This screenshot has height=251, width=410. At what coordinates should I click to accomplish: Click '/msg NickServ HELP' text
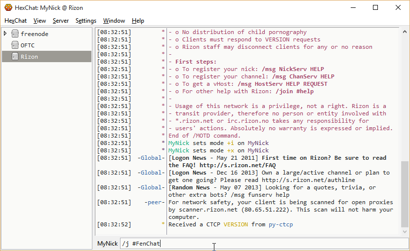pos(293,69)
